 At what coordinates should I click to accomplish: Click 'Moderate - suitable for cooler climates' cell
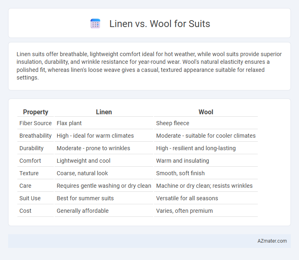point(206,136)
